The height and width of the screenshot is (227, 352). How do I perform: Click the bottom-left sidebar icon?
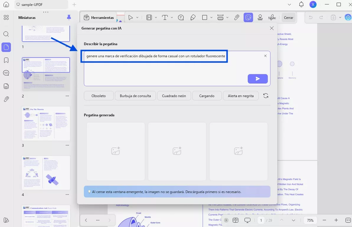coord(6,220)
